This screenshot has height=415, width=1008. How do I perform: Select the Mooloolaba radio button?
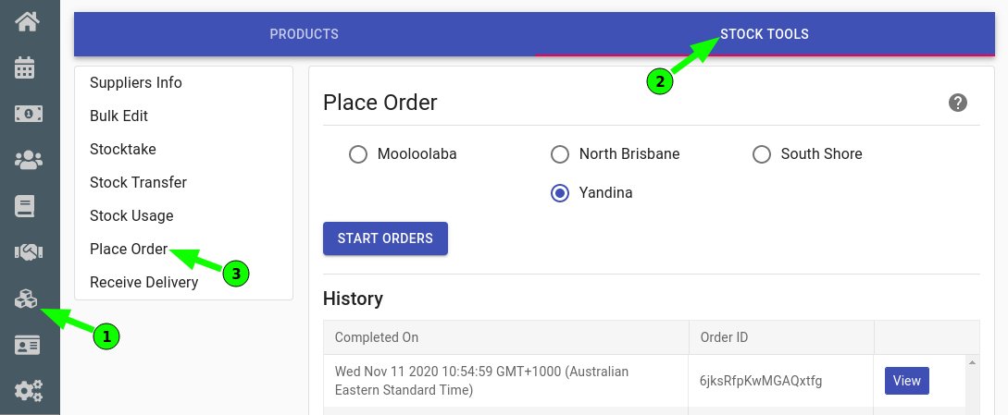click(x=358, y=154)
